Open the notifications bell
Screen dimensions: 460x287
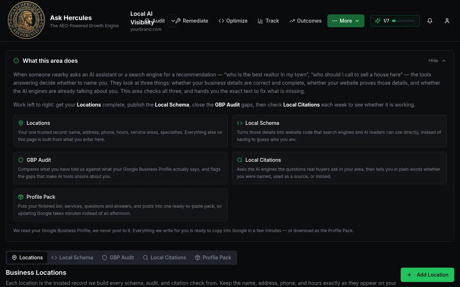coord(430,21)
